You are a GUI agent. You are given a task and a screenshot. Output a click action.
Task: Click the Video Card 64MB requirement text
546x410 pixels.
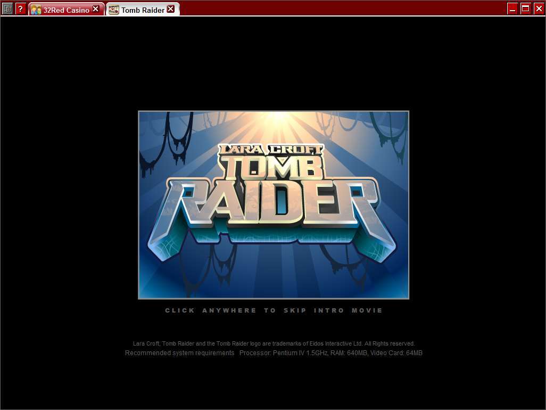[x=396, y=353]
